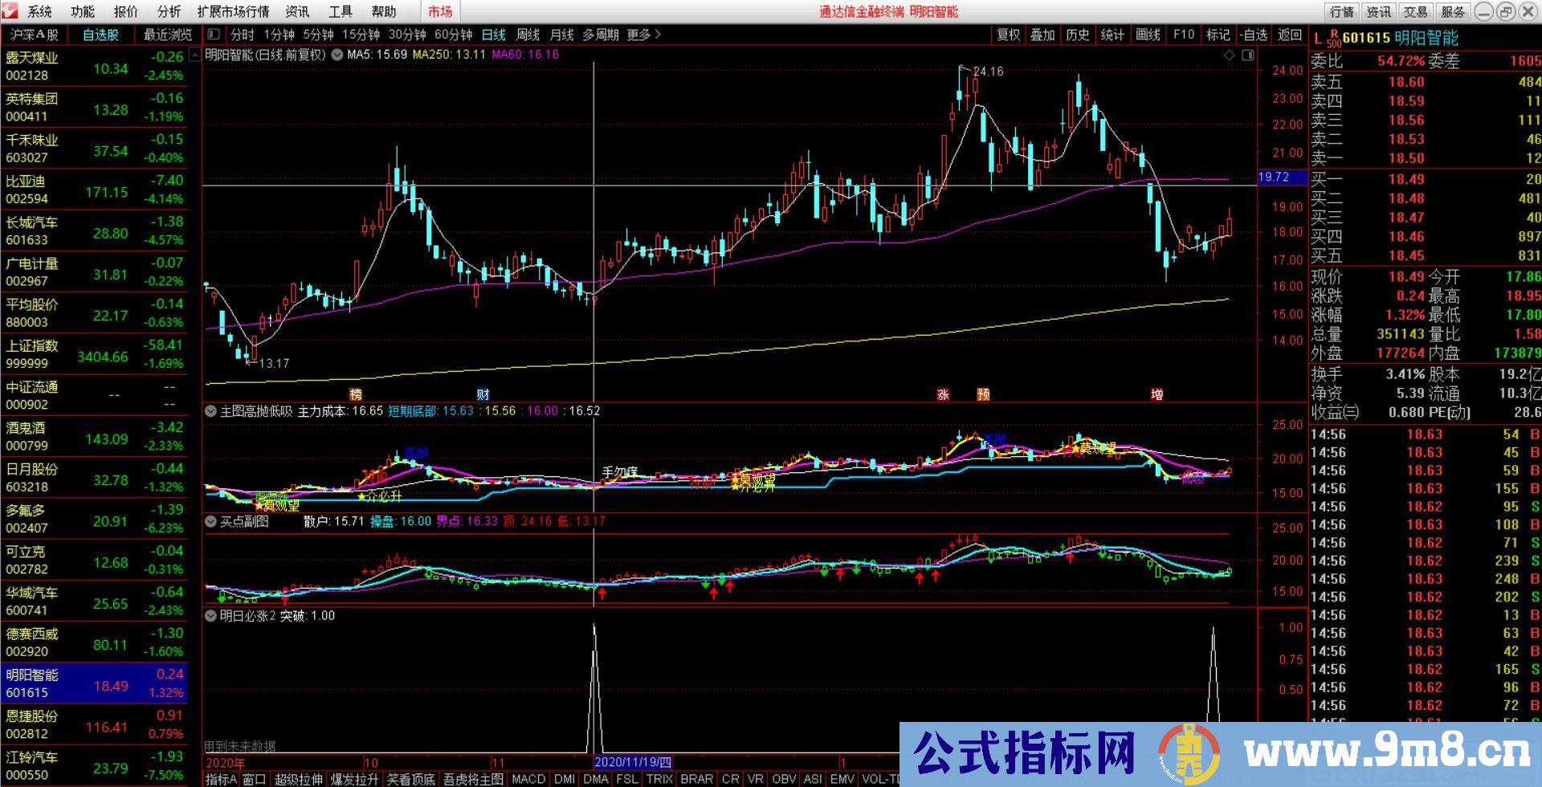Image resolution: width=1542 pixels, height=787 pixels.
Task: Expand the 买点副图 indicator dropdown
Action: click(x=210, y=521)
